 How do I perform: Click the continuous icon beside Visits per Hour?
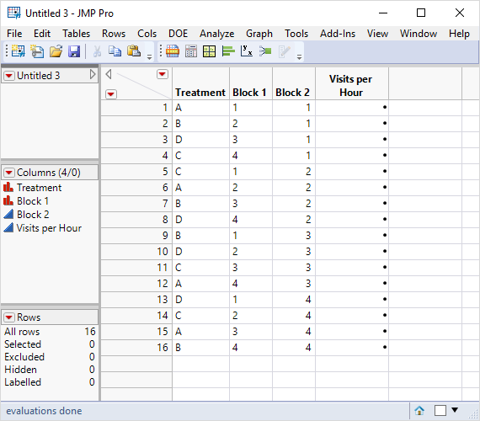[x=8, y=227]
